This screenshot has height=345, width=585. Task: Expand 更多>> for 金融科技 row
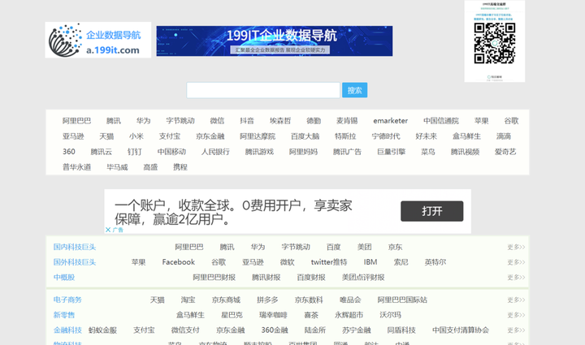pyautogui.click(x=516, y=330)
